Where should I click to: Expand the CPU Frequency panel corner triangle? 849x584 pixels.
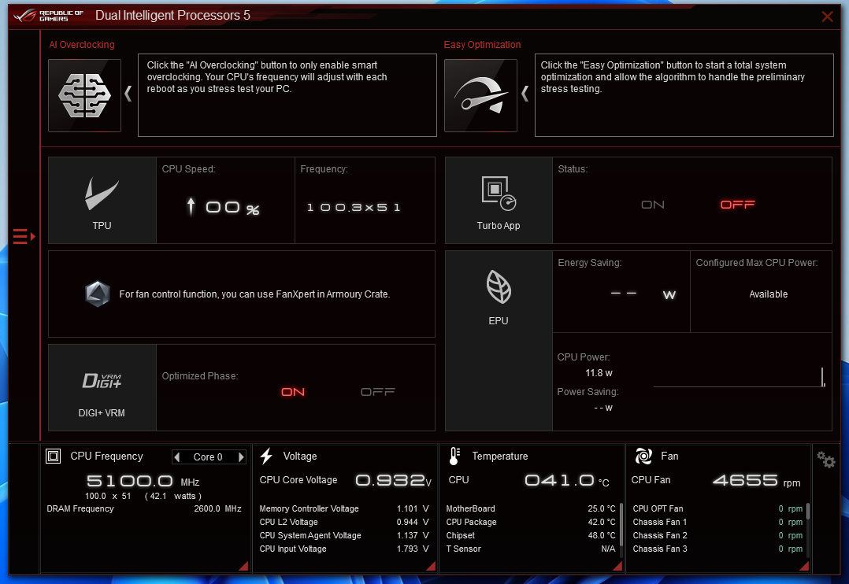(244, 566)
